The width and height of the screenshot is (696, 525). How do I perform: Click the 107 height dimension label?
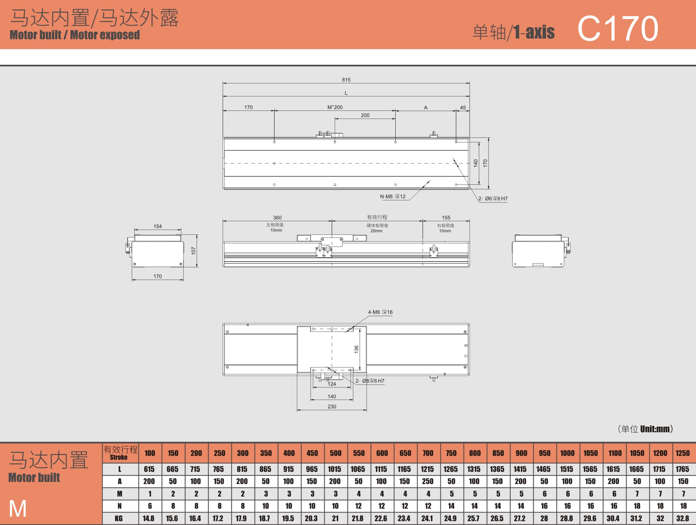click(194, 251)
